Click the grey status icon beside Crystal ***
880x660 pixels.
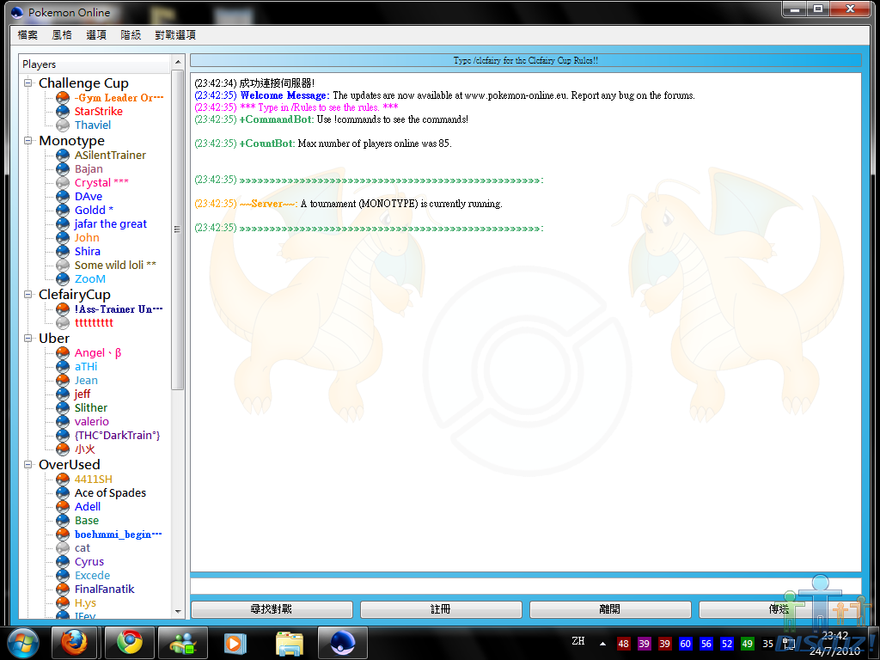(63, 182)
